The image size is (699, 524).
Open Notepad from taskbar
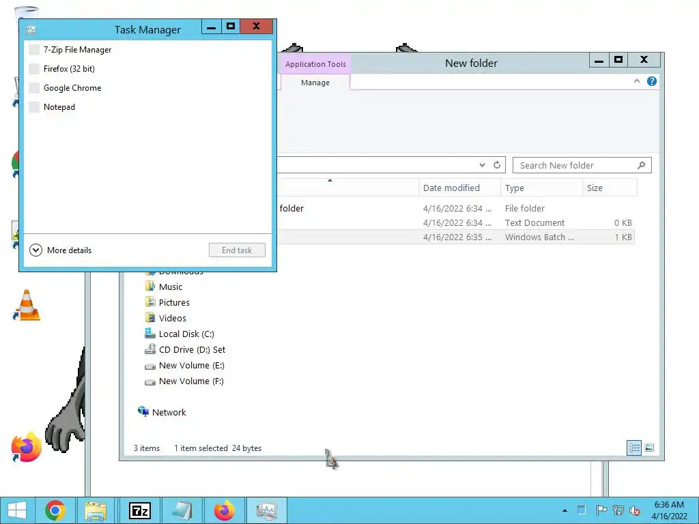click(x=182, y=510)
